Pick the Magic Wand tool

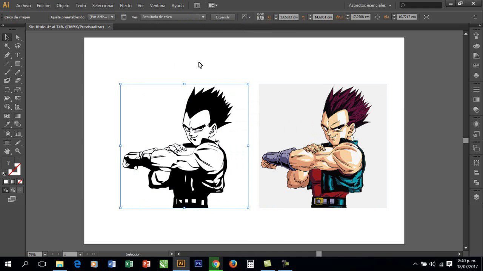[x=7, y=46]
